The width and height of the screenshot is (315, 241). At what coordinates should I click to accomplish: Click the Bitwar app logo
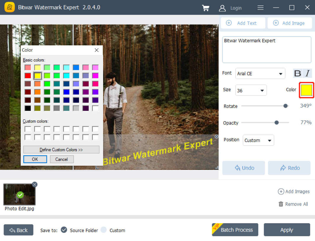[9, 7]
